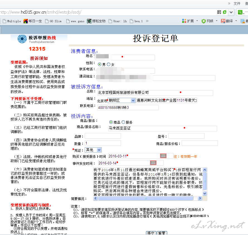The image size is (248, 235).
Task: Click the 被投诉方信息 section heading
Action: (x=87, y=87)
